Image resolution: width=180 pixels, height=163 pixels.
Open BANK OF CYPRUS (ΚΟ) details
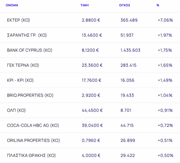tap(29, 50)
